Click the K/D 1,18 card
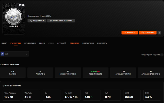Screen dimensions: 164x103 pos(92,95)
